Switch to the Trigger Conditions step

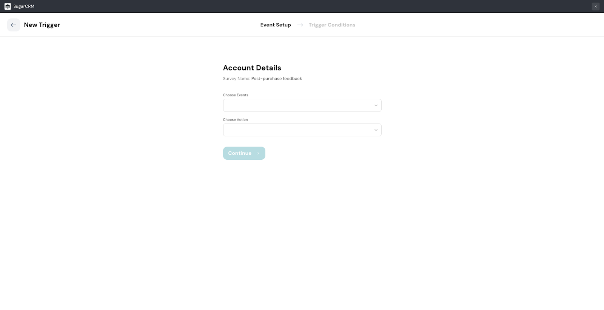click(332, 25)
